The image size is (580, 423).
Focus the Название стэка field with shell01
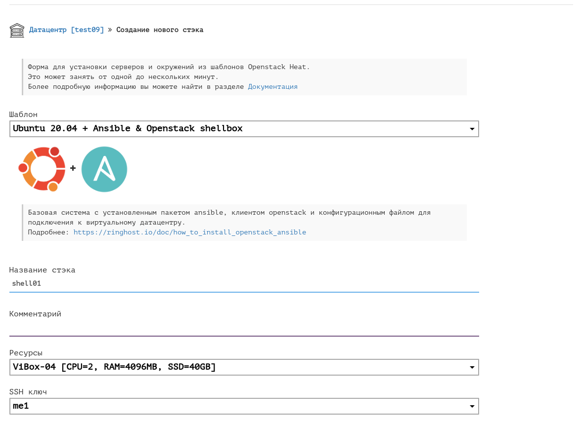pyautogui.click(x=244, y=284)
